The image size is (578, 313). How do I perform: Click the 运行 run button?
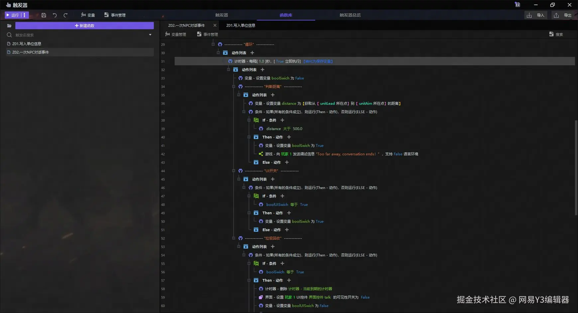(x=13, y=15)
